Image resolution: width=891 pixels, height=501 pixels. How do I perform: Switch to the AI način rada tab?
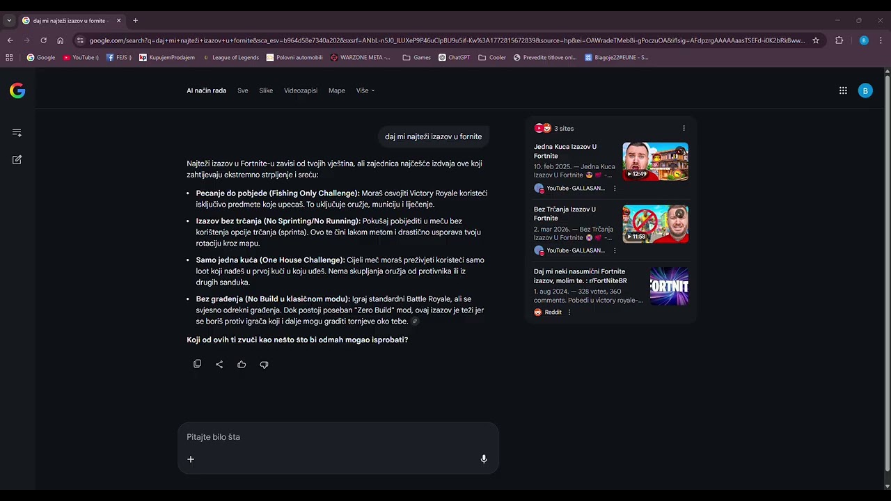206,90
